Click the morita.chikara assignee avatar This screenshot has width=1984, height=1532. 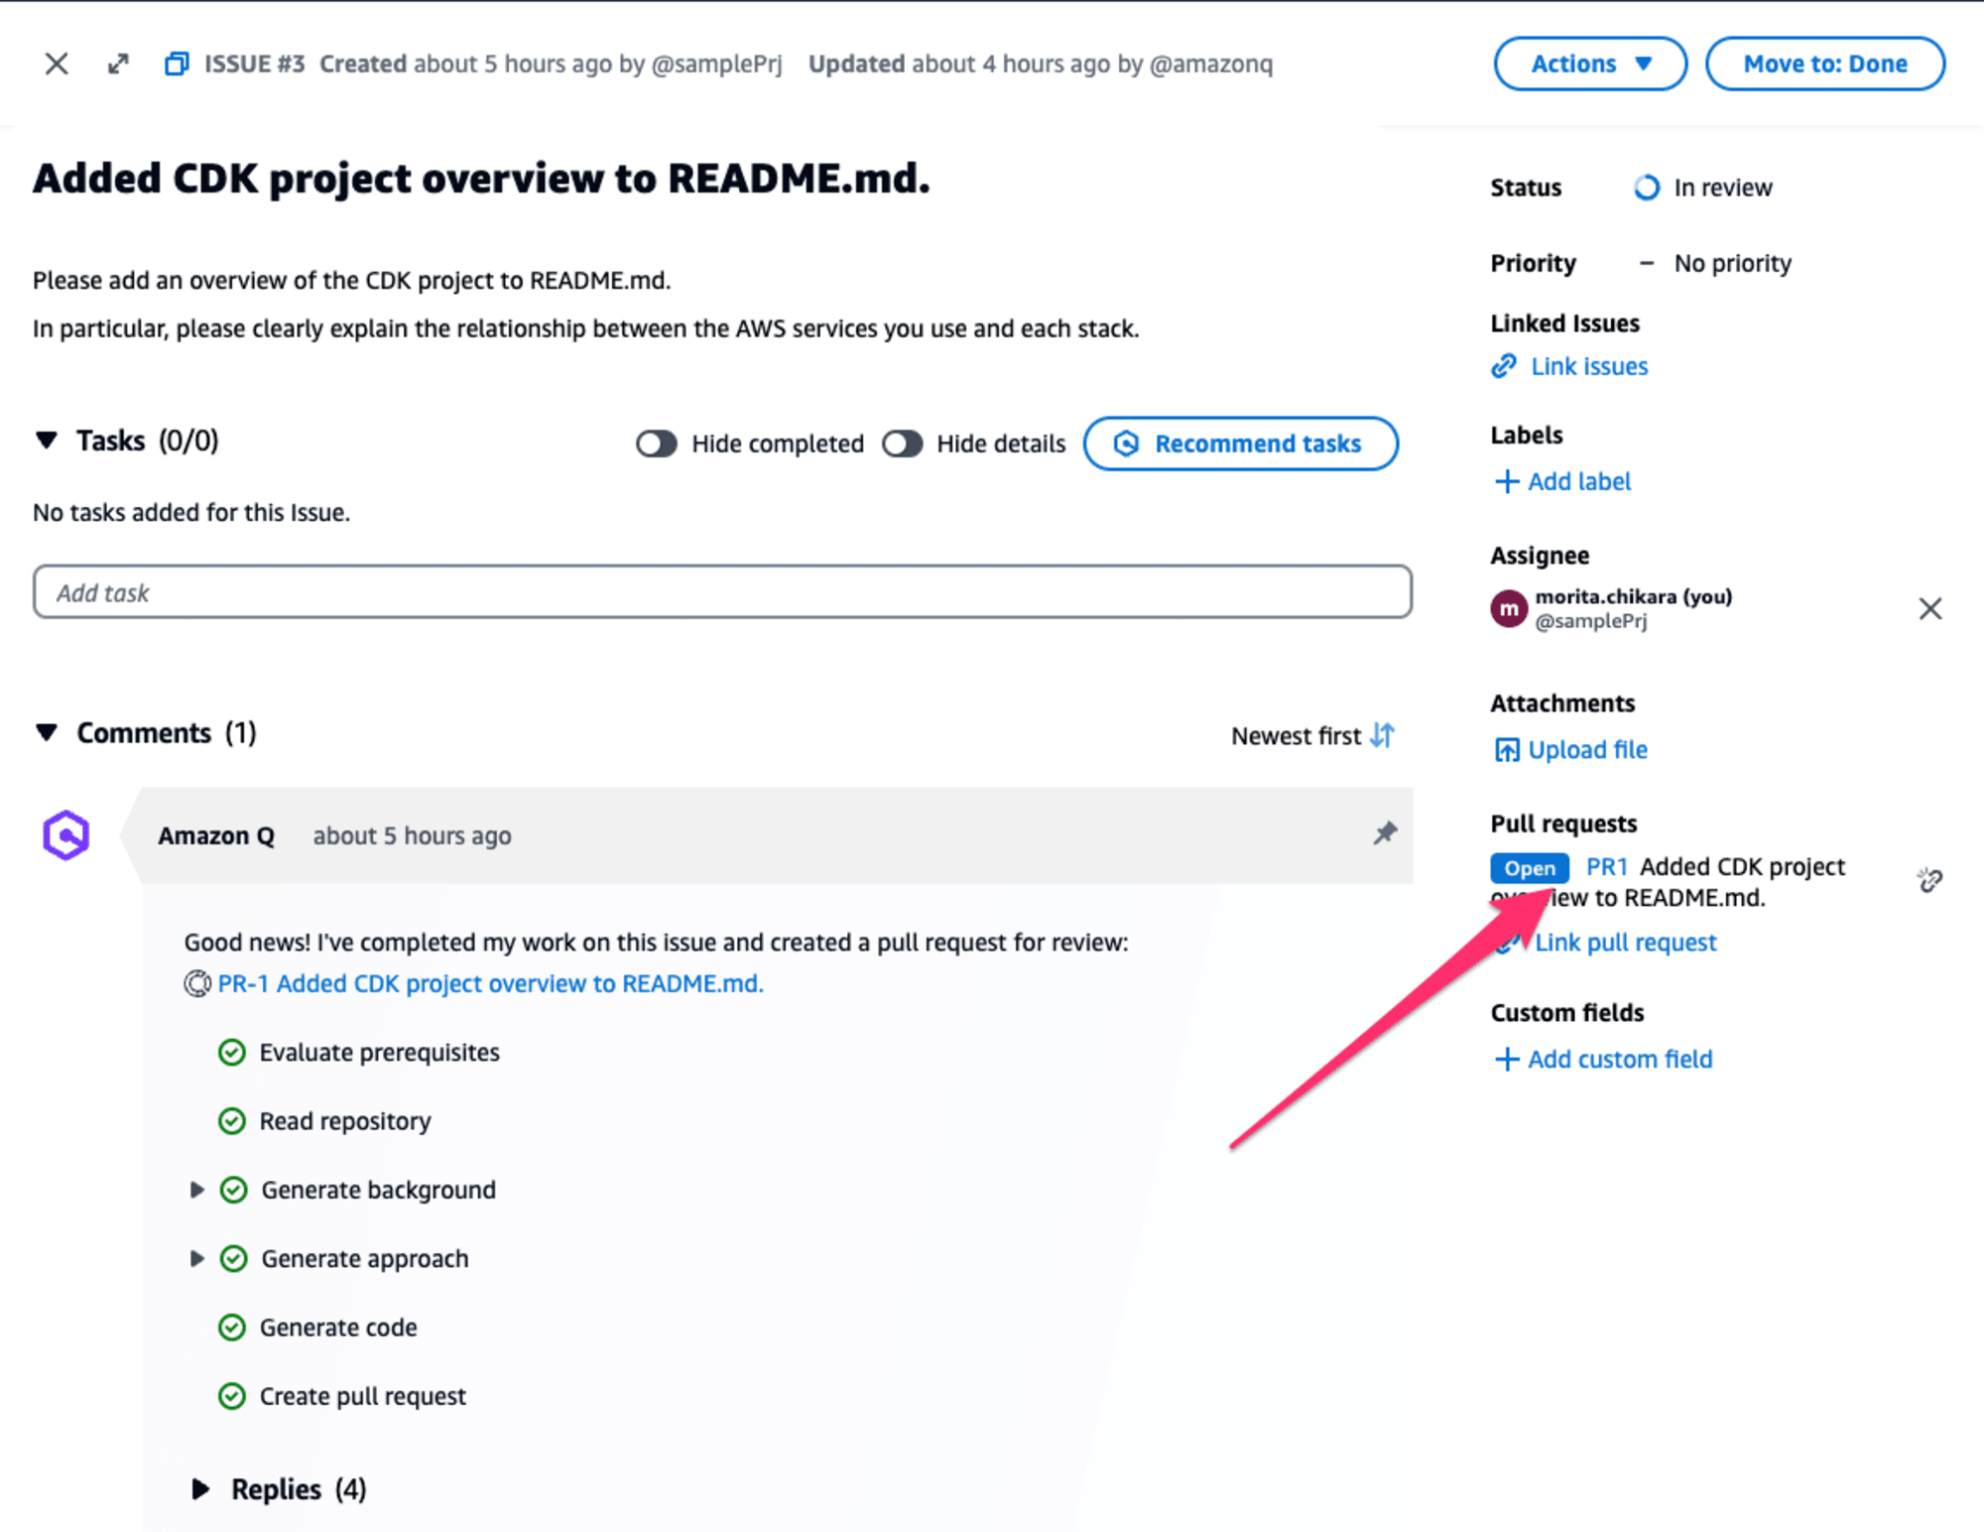click(1509, 608)
